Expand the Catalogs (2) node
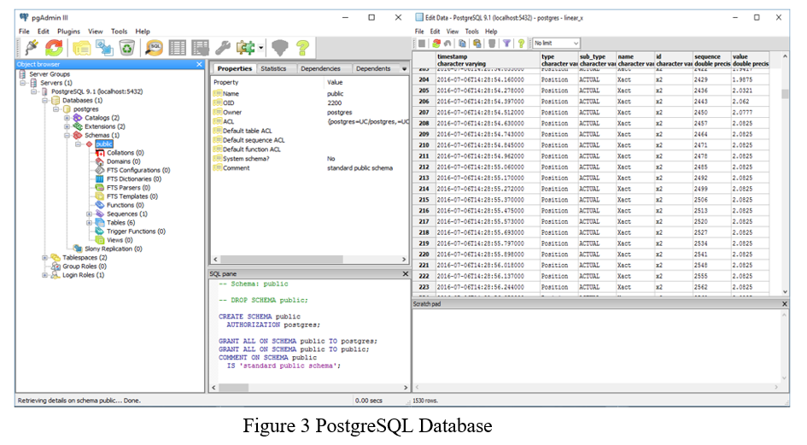This screenshot has width=807, height=445. point(67,118)
